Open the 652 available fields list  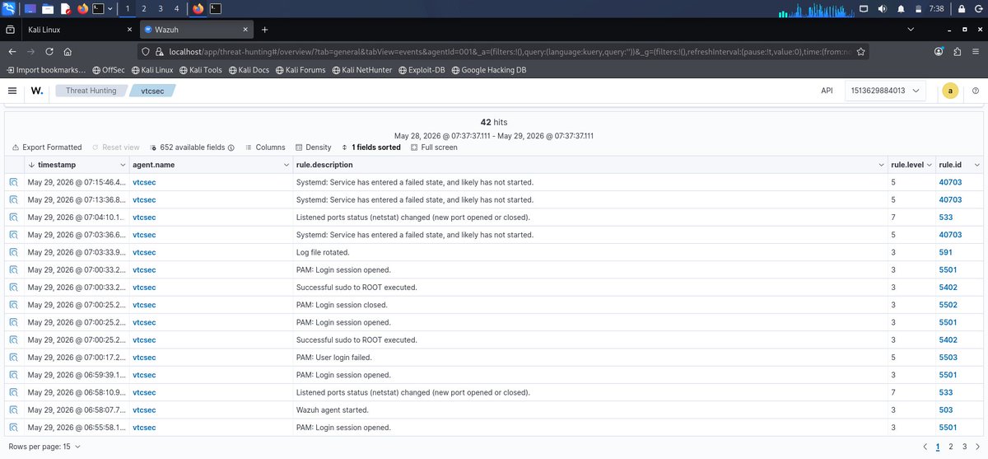coord(192,148)
